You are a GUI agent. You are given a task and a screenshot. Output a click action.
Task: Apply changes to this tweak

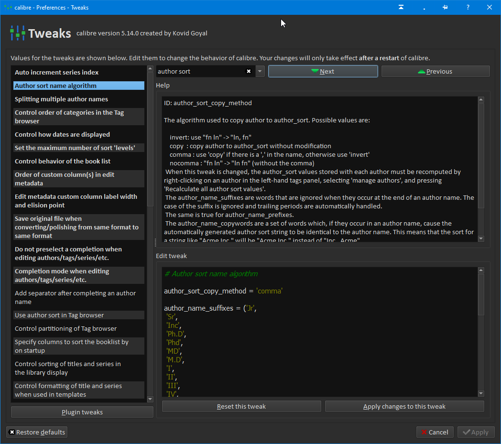pyautogui.click(x=404, y=406)
